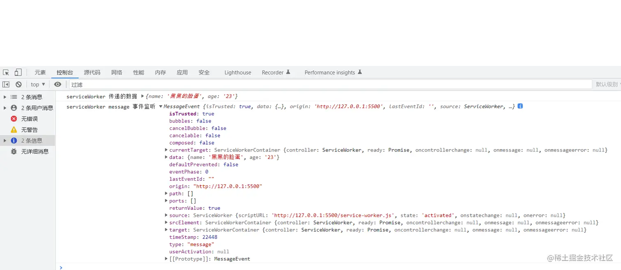Click the isTrusted: true line

pyautogui.click(x=192, y=114)
